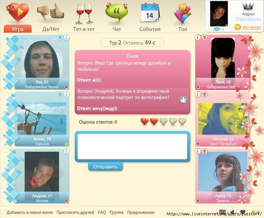Give four hearts to the answer

click(173, 121)
